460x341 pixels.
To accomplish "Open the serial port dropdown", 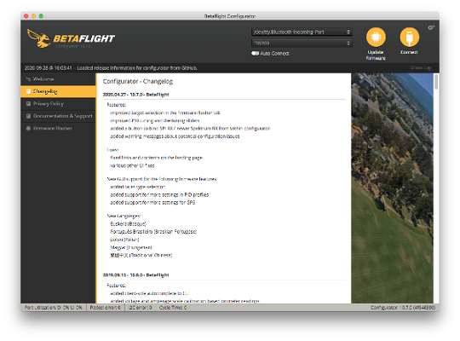I will 302,32.
